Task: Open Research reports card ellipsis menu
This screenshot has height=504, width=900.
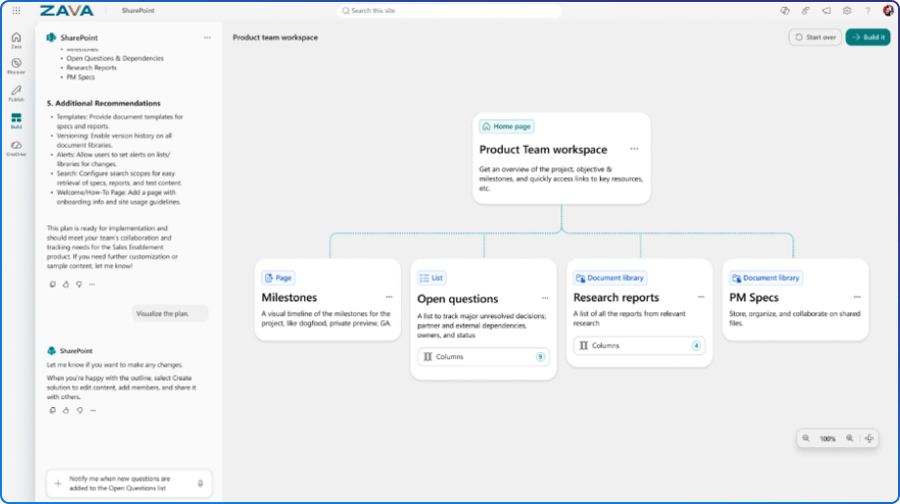Action: [700, 298]
